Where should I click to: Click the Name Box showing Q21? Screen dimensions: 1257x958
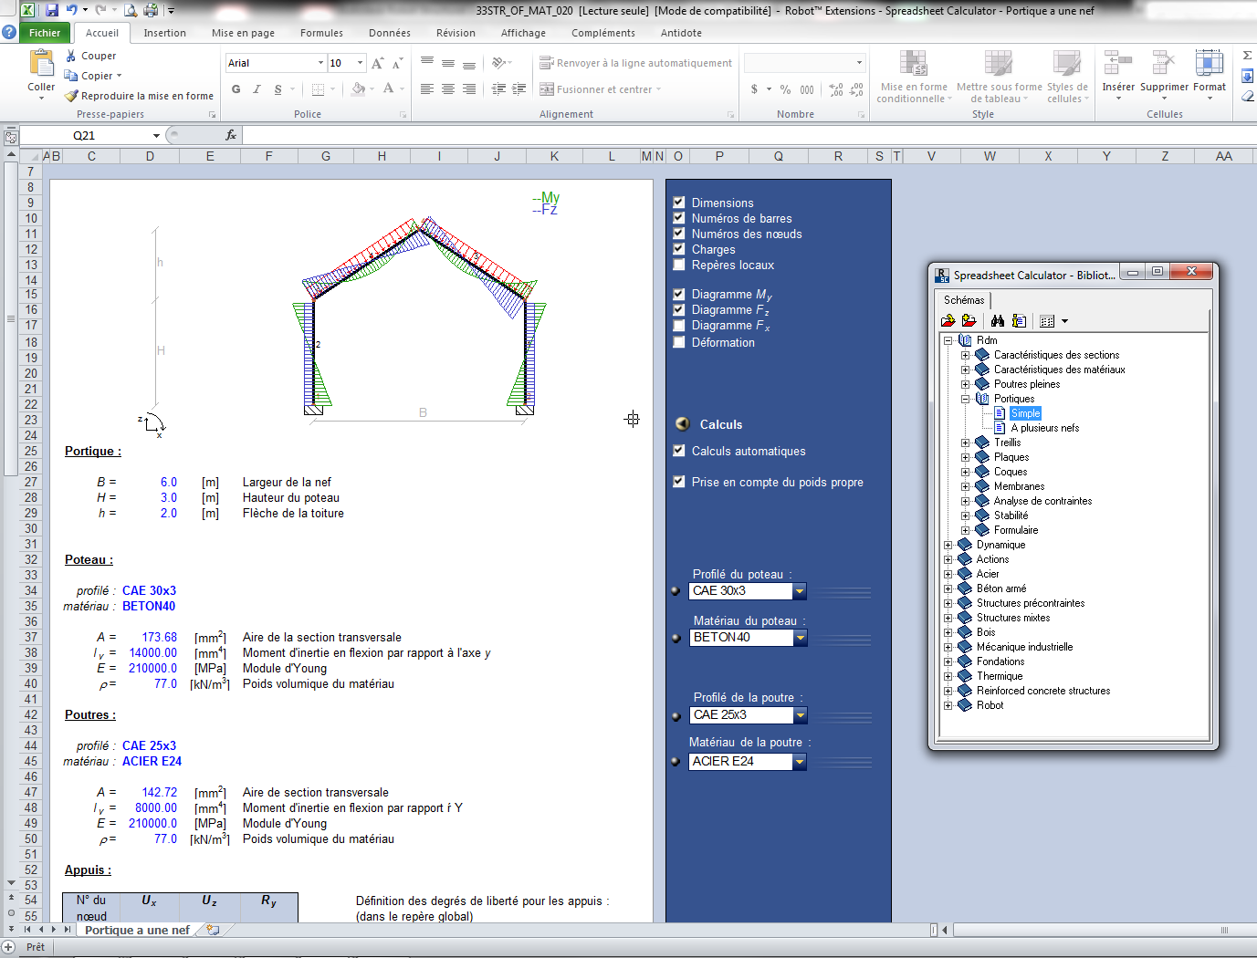pyautogui.click(x=84, y=135)
